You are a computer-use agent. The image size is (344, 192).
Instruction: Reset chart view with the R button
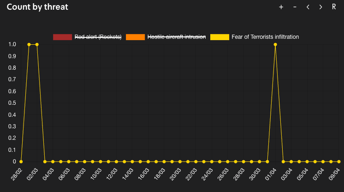(x=334, y=7)
